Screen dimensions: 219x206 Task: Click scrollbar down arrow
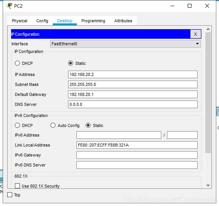coord(208,185)
